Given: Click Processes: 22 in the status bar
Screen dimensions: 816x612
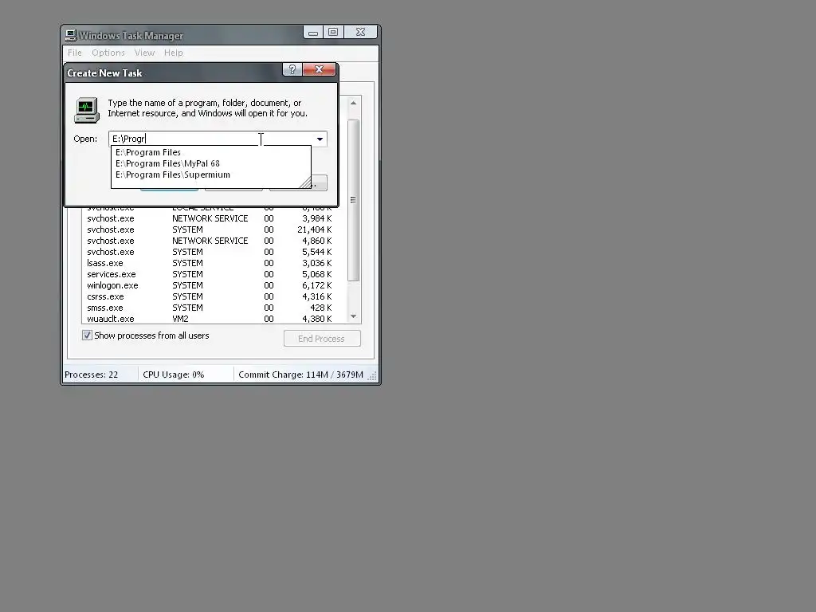Looking at the screenshot, I should point(92,375).
